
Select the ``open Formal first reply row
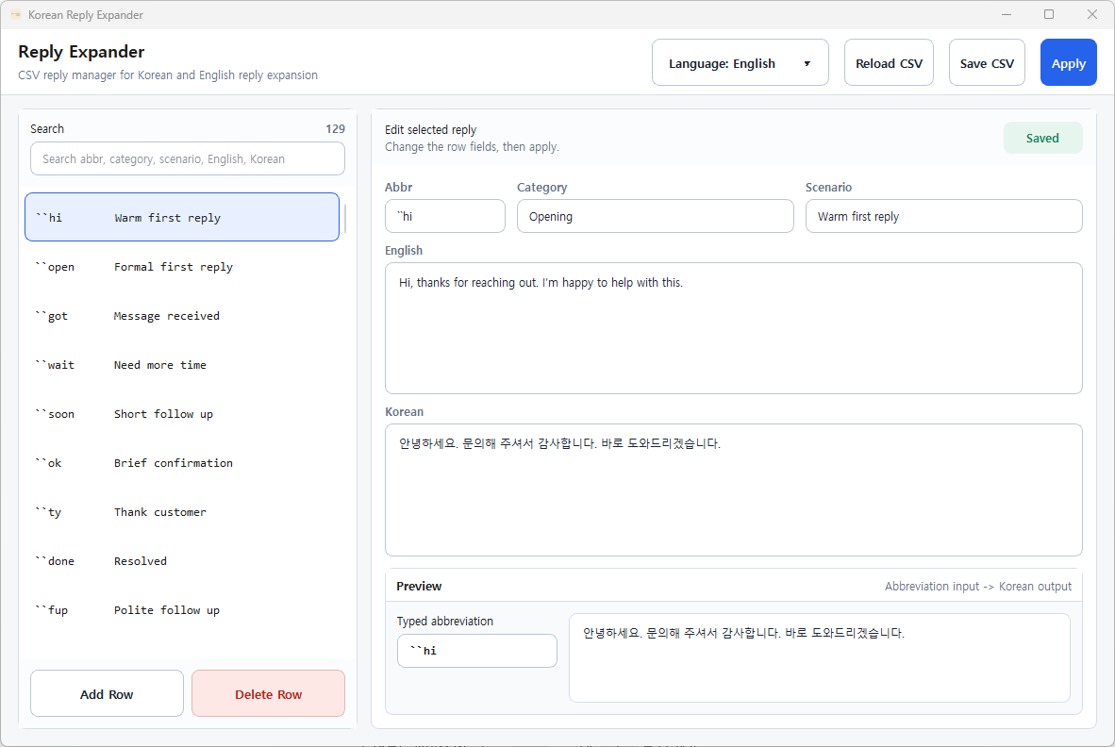(x=182, y=267)
